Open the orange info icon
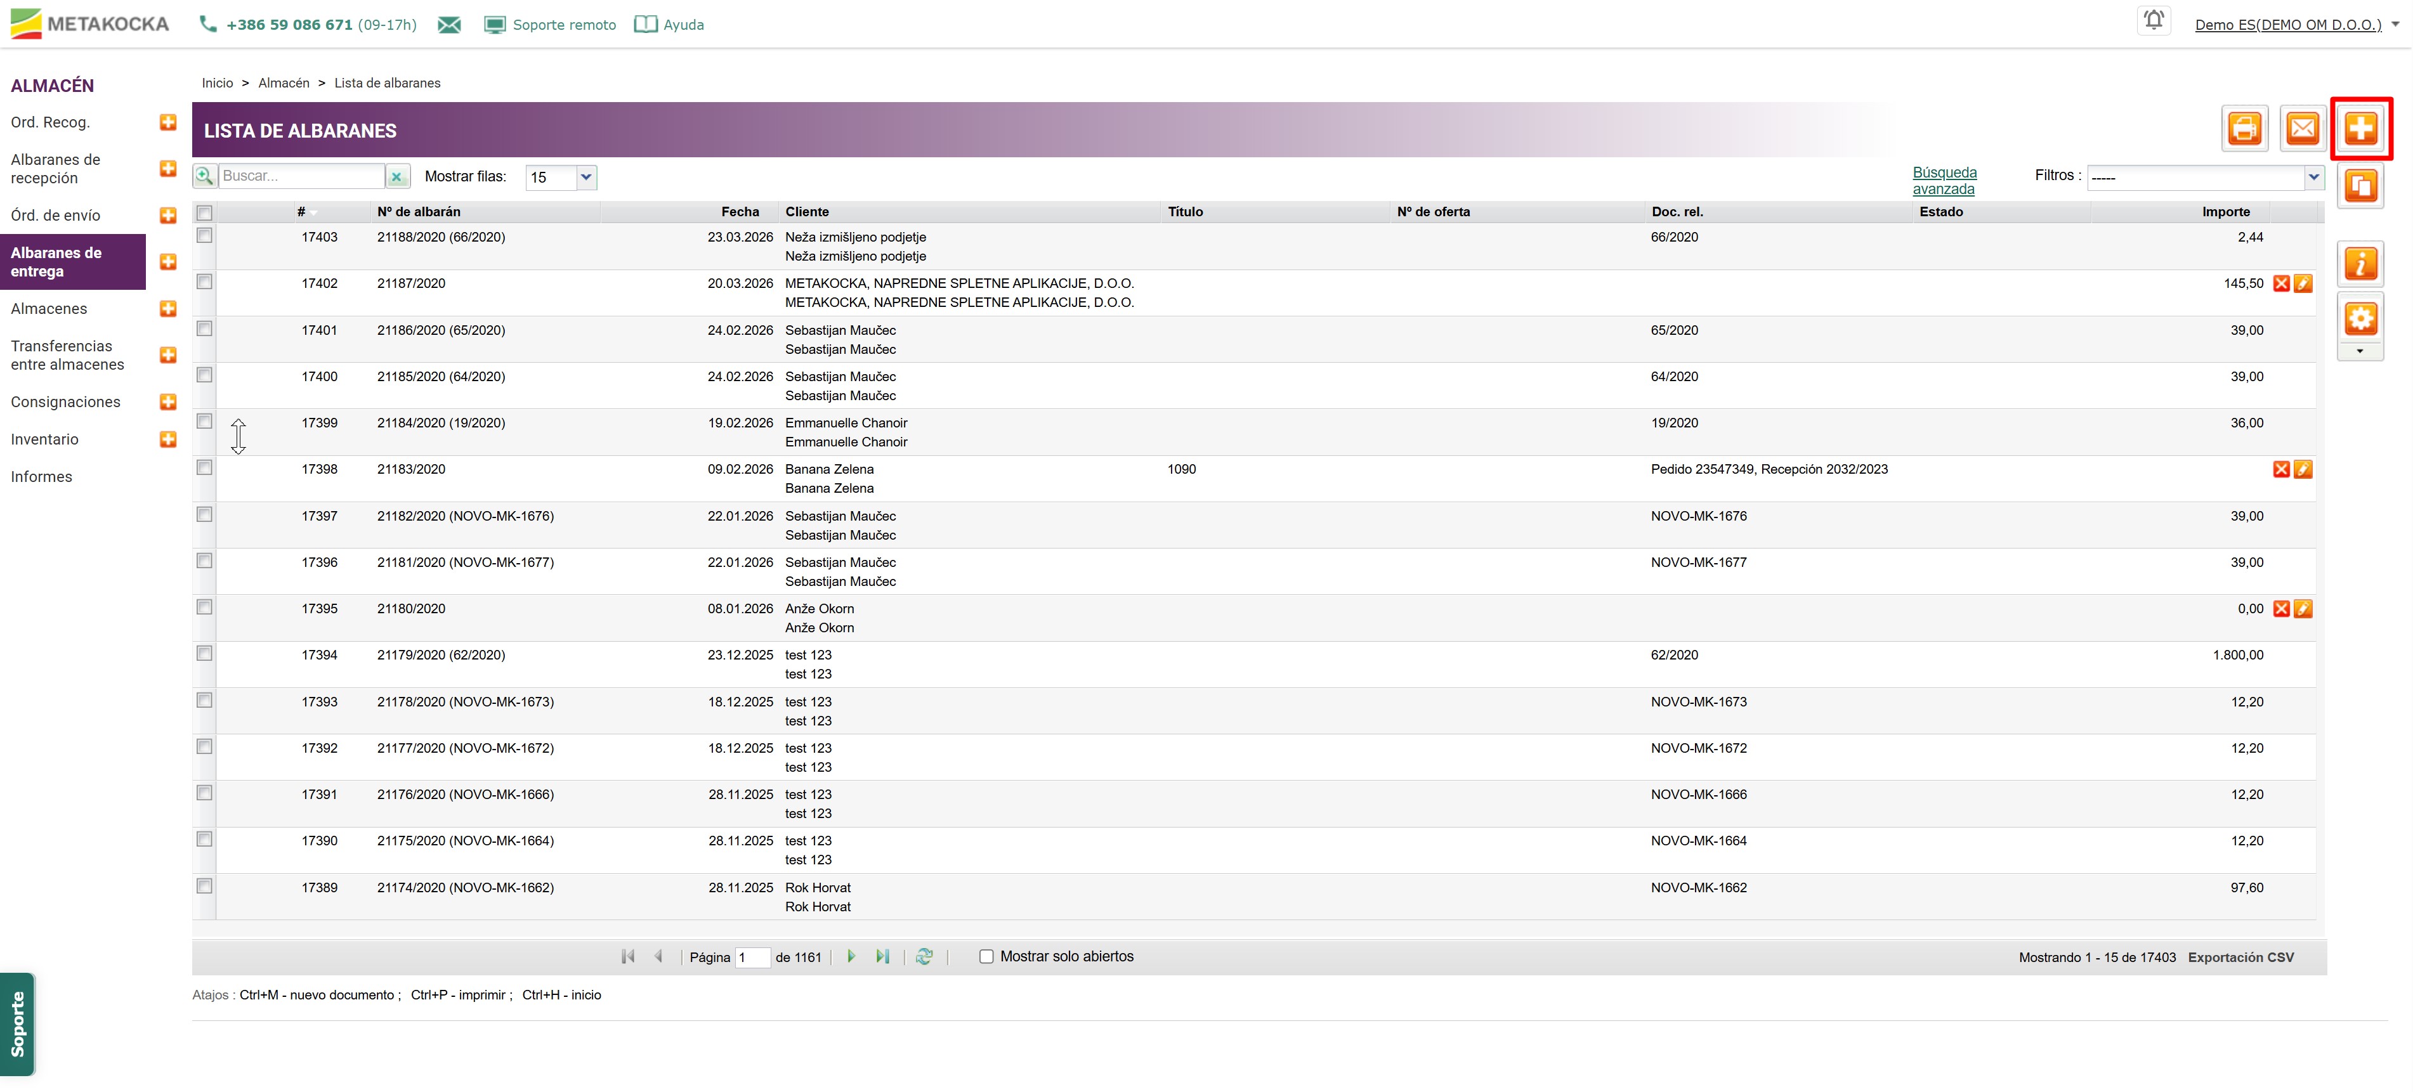Screen dimensions: 2413x1092 coord(2360,264)
